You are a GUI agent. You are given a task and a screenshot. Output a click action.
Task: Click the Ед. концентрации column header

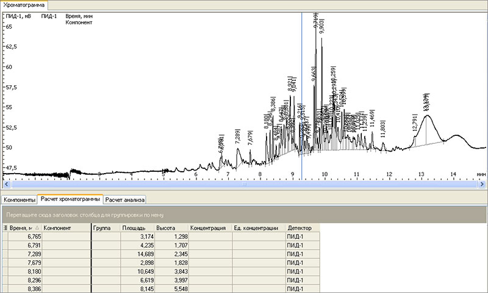point(257,228)
